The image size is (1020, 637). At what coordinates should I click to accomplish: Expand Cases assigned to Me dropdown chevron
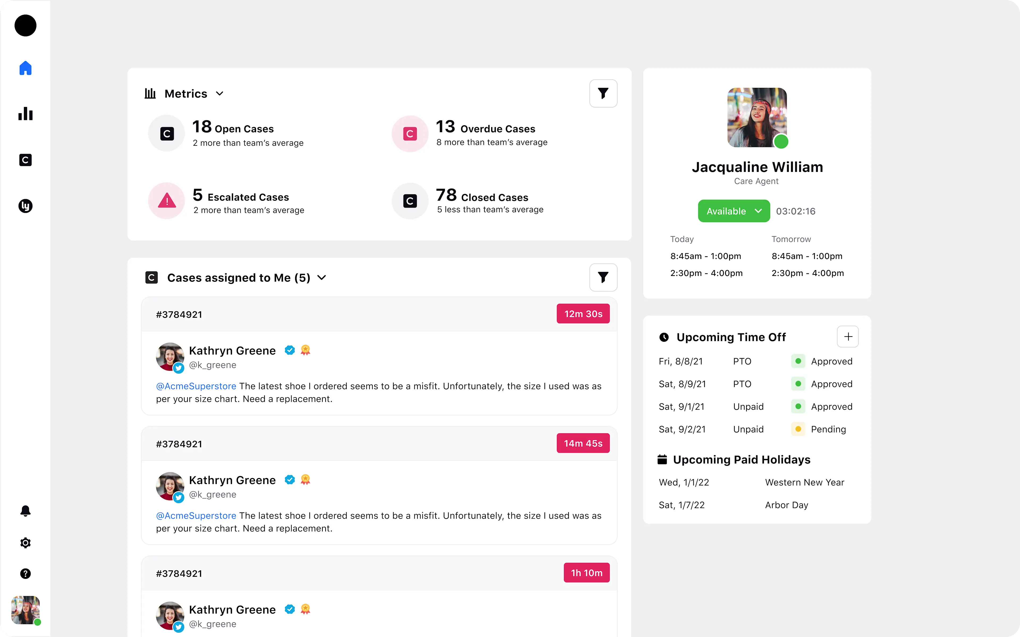pos(322,277)
